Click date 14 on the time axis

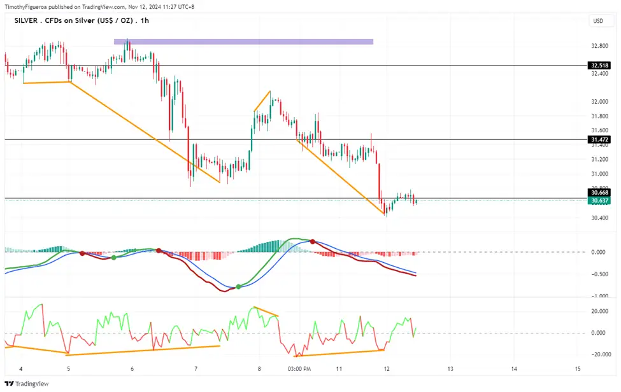point(514,369)
